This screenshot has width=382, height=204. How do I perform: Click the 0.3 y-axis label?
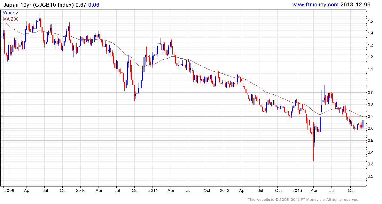pyautogui.click(x=370, y=164)
